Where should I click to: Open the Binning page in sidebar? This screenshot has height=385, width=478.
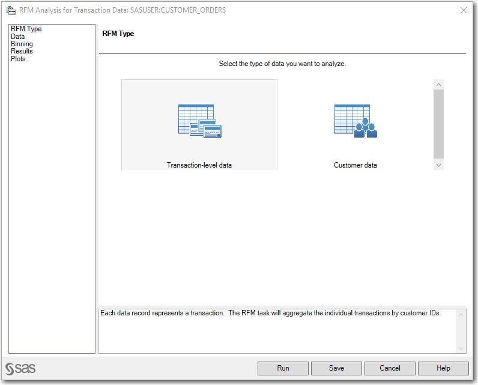tap(22, 44)
